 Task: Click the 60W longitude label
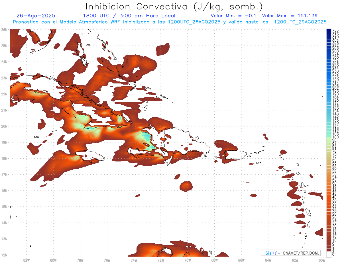(322, 260)
